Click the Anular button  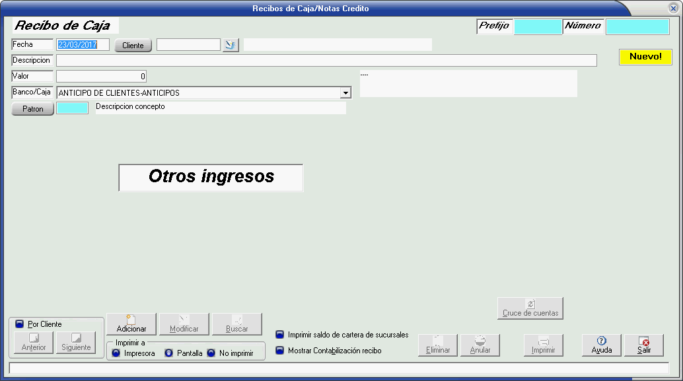(x=480, y=345)
